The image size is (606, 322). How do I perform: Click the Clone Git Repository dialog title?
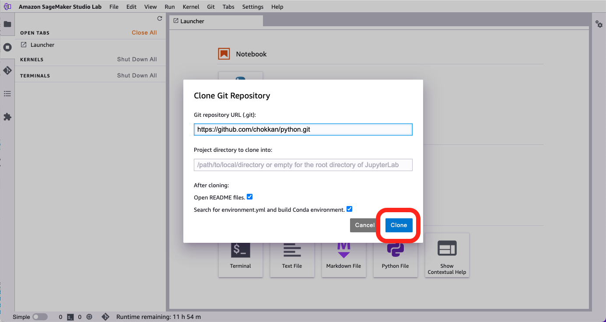point(232,96)
